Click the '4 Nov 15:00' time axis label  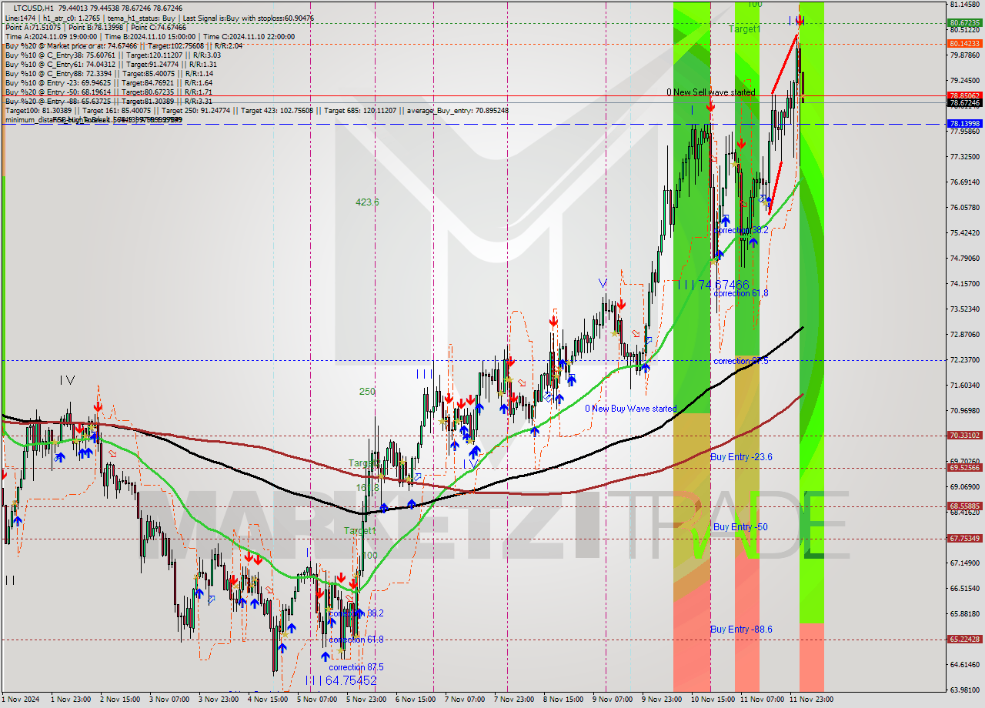(x=269, y=700)
